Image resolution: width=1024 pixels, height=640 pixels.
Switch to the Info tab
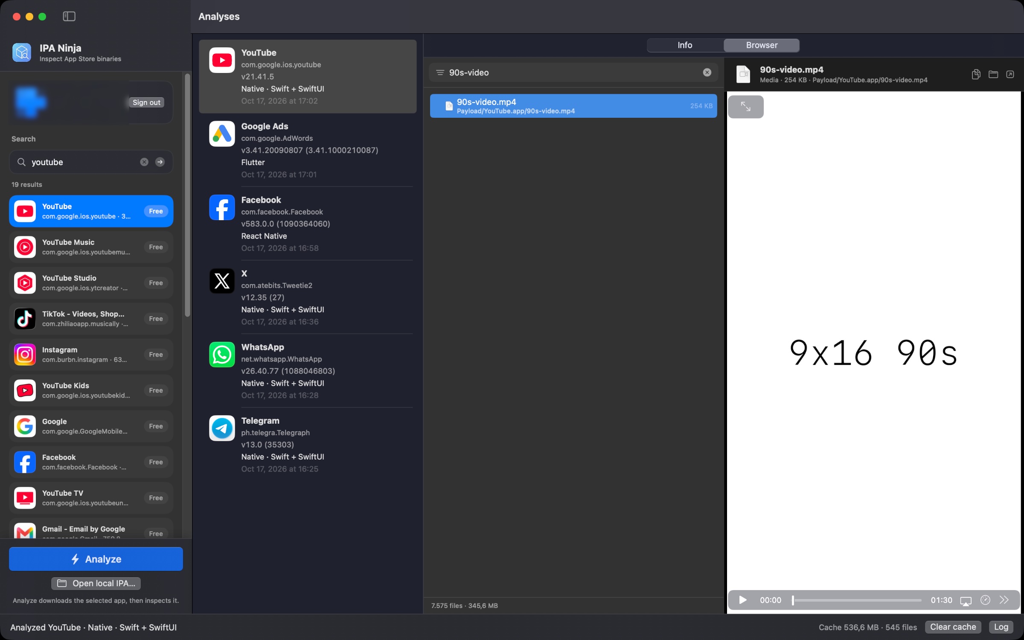(685, 45)
